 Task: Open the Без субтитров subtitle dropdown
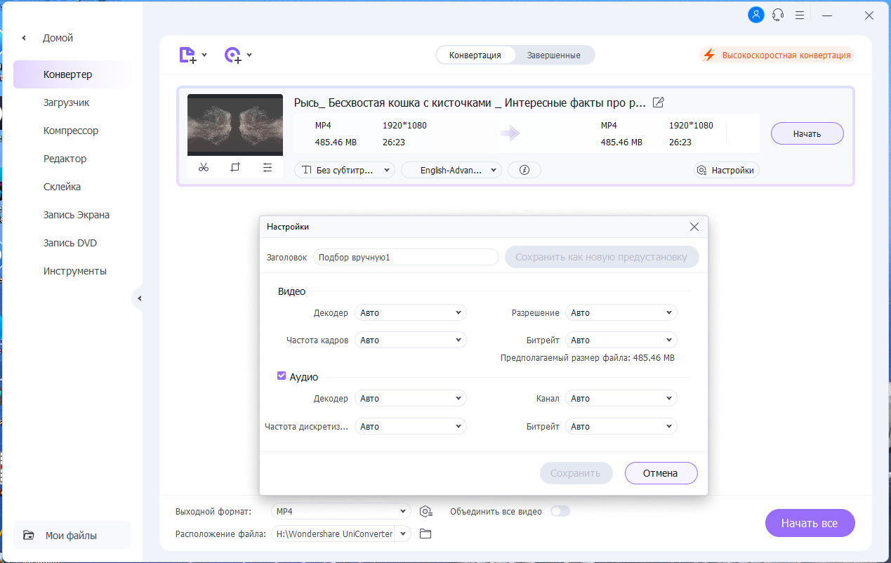tap(345, 170)
